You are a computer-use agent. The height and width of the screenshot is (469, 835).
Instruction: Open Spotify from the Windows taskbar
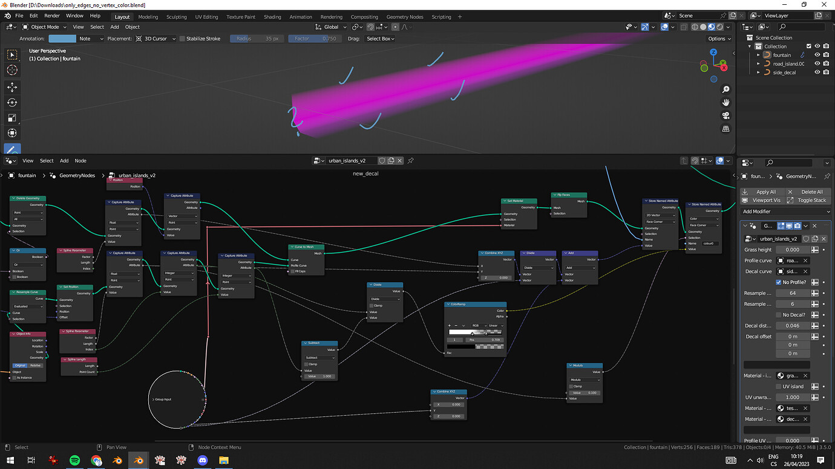point(74,461)
